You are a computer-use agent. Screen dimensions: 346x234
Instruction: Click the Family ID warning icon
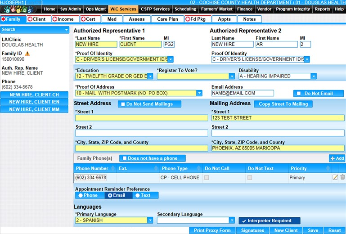pos(27,54)
